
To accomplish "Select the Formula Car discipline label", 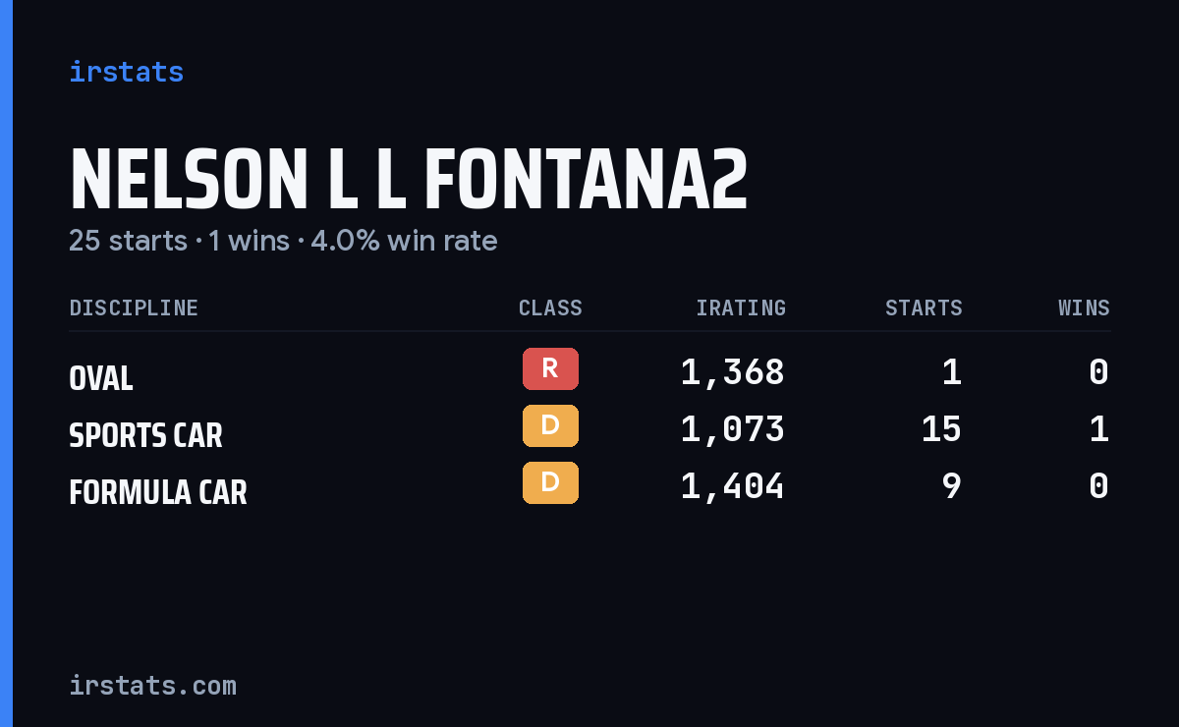I will (158, 492).
